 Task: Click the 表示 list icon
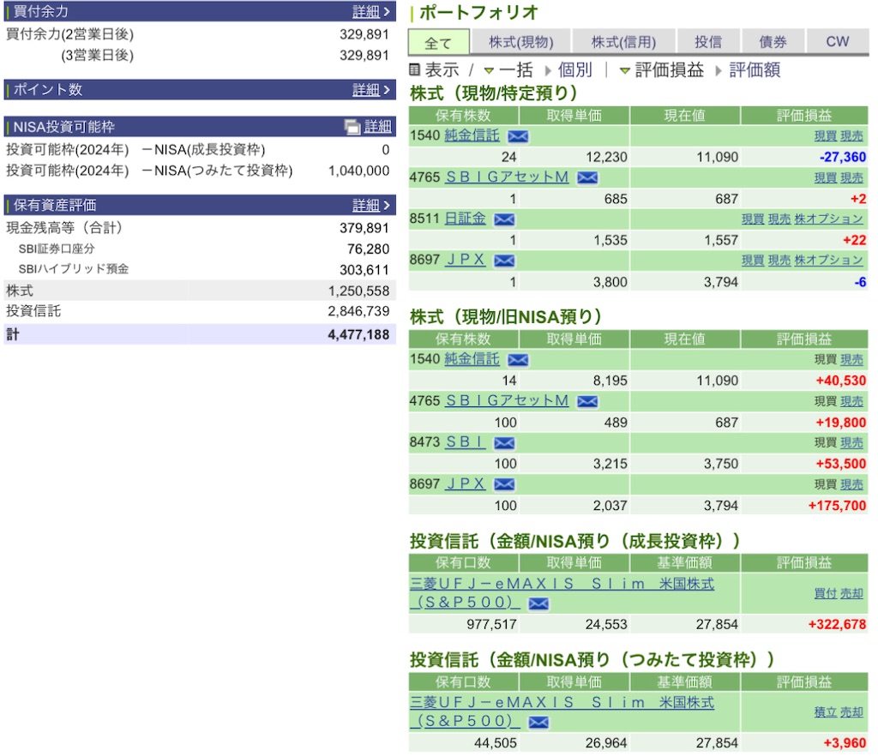[414, 69]
